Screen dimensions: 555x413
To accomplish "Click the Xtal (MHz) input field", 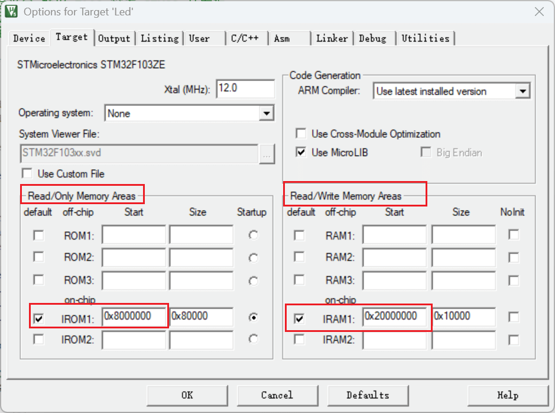I will 245,89.
